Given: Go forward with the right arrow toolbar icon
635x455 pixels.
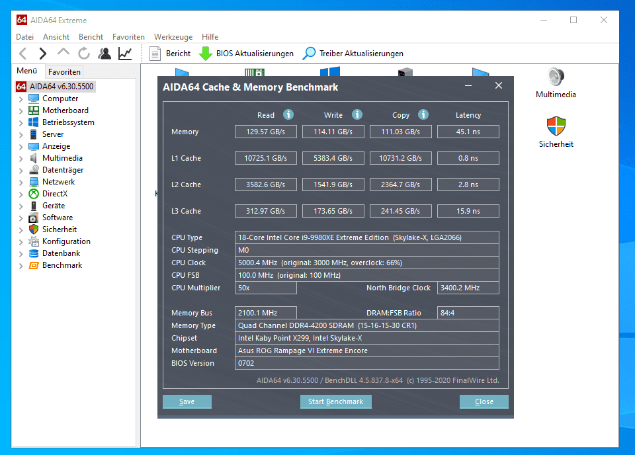Looking at the screenshot, I should tap(42, 54).
